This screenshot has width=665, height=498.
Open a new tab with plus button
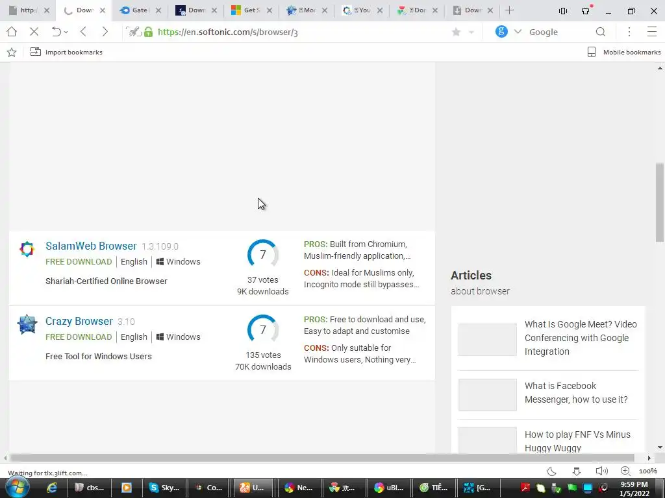pos(509,10)
